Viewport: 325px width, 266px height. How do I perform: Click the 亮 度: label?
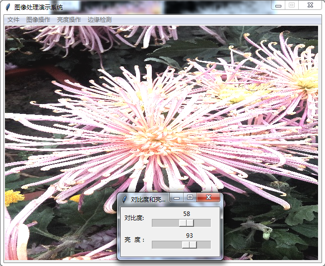click(134, 240)
